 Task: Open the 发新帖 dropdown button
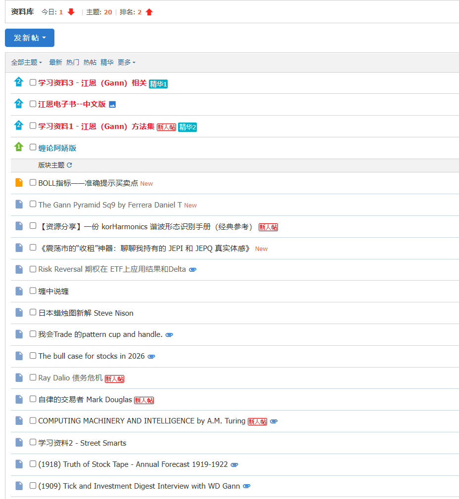(x=30, y=38)
